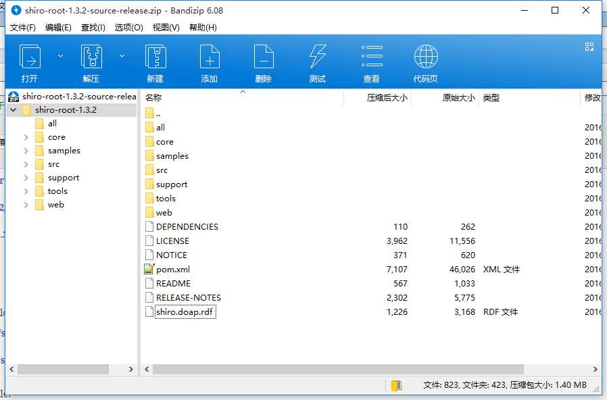Click the left arrow of the file list scrollbar
Image resolution: width=607 pixels, height=400 pixels.
pos(147,370)
